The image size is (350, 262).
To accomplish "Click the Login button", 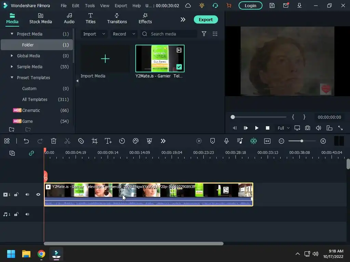I will tap(251, 5).
